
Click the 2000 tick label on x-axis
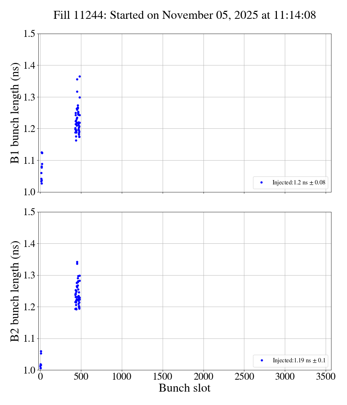pyautogui.click(x=204, y=377)
